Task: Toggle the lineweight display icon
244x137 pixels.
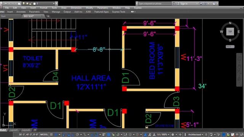Action: click(104, 134)
